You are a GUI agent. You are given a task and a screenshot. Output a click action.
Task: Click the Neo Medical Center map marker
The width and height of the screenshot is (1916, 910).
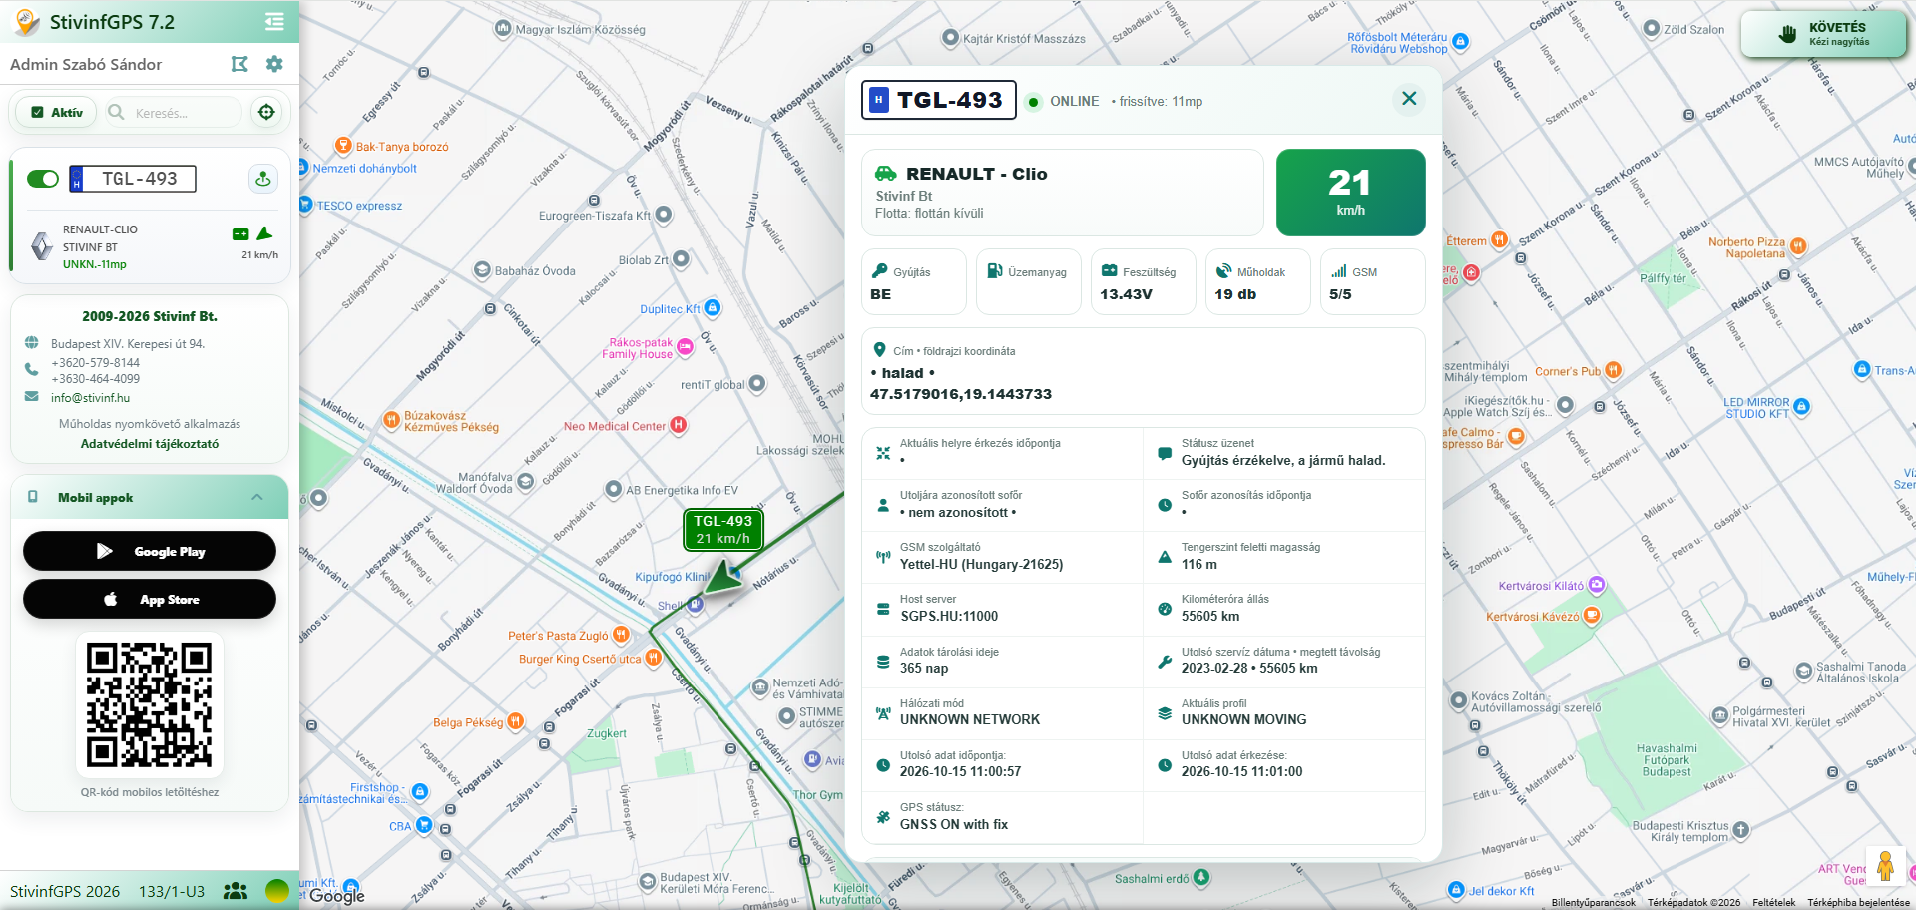[679, 425]
